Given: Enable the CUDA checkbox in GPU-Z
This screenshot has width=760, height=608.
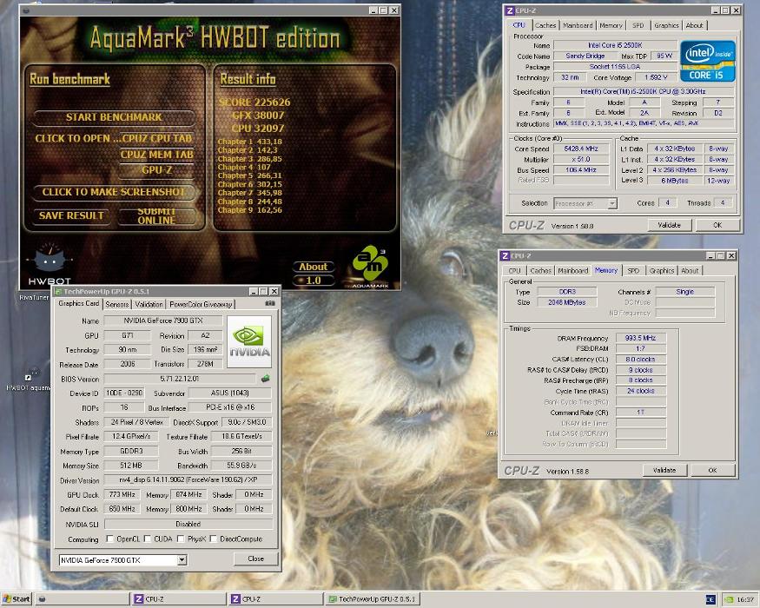Looking at the screenshot, I should [148, 539].
